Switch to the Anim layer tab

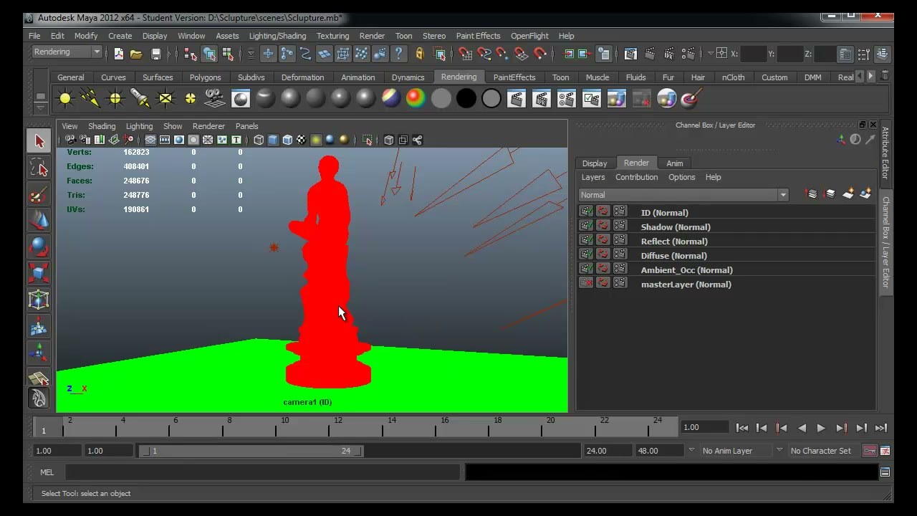click(675, 163)
